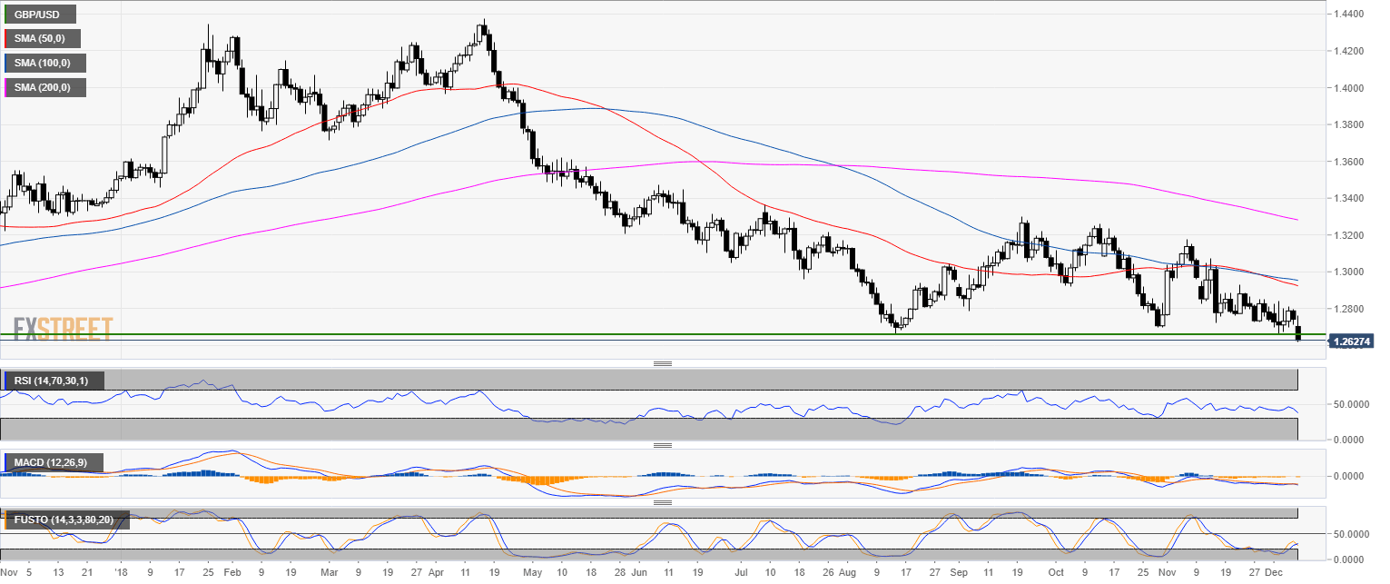
Task: Select the FUSTO (14,3,3,80,20) indicator label
Action: pyautogui.click(x=65, y=520)
